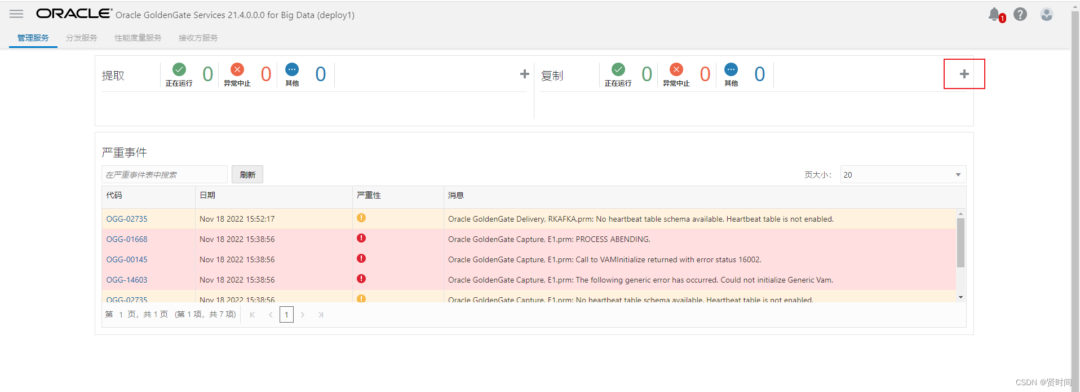Switch to the 接收方服务 tab
The height and width of the screenshot is (392, 1080).
click(x=198, y=38)
